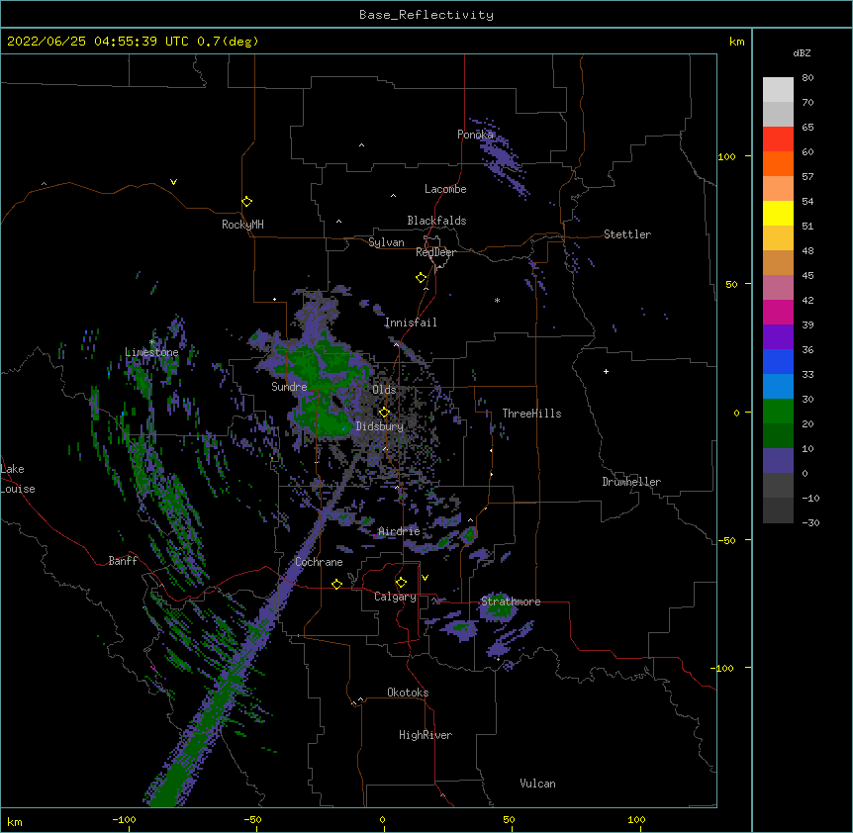The image size is (853, 833).
Task: Click the Blackfalds city label
Action: (x=436, y=221)
